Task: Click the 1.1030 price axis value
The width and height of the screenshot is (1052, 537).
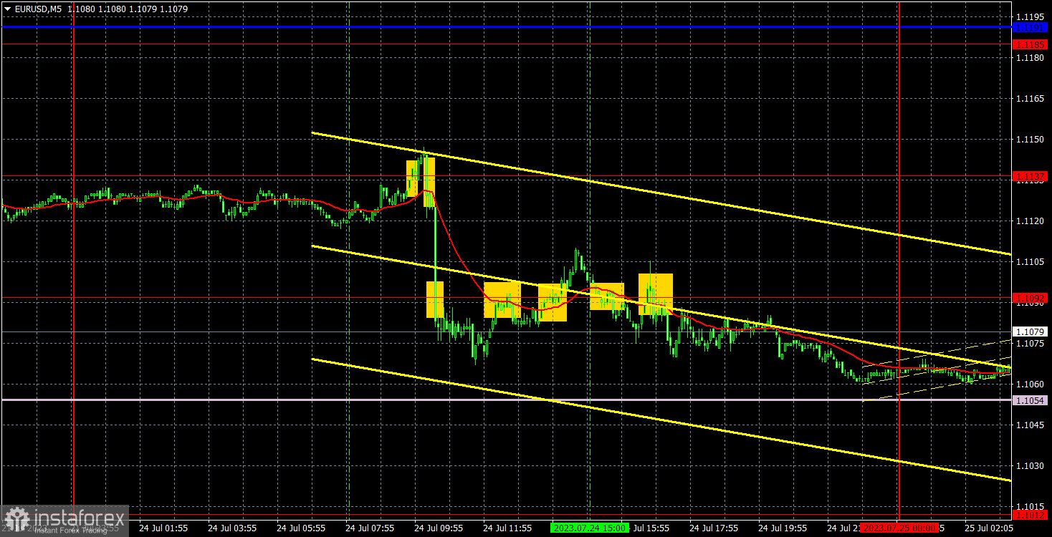Action: point(1031,466)
